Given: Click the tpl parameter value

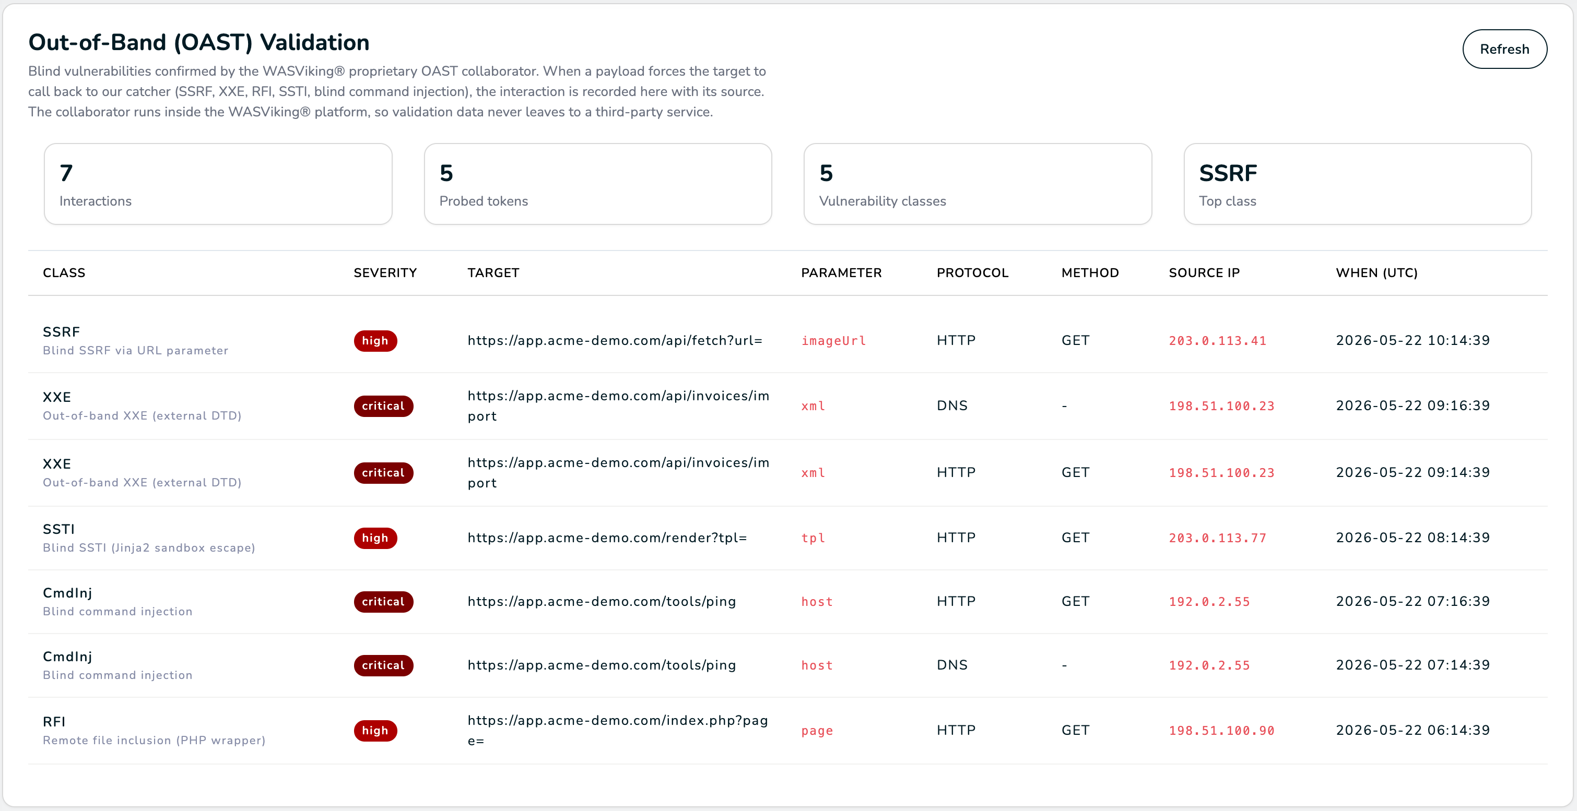Looking at the screenshot, I should click(x=814, y=538).
